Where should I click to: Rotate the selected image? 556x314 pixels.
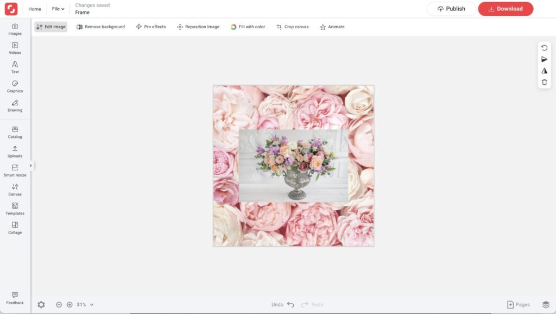pos(545,47)
